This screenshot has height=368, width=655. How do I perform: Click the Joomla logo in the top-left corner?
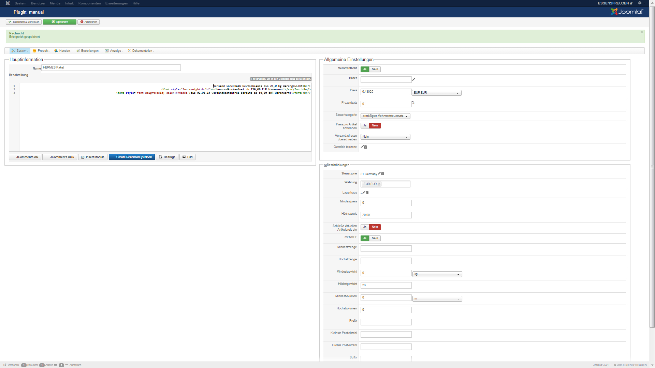click(x=8, y=3)
